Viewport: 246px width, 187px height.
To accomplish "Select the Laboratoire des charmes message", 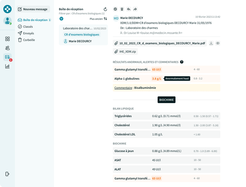I will [83, 35].
